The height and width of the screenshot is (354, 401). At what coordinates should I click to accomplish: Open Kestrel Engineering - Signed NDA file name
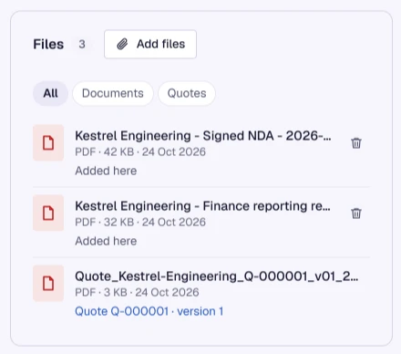[203, 136]
